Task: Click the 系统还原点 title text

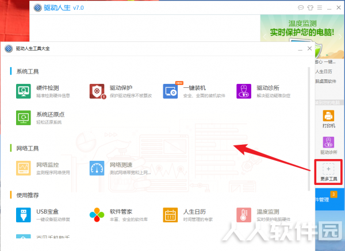Action: [51, 114]
